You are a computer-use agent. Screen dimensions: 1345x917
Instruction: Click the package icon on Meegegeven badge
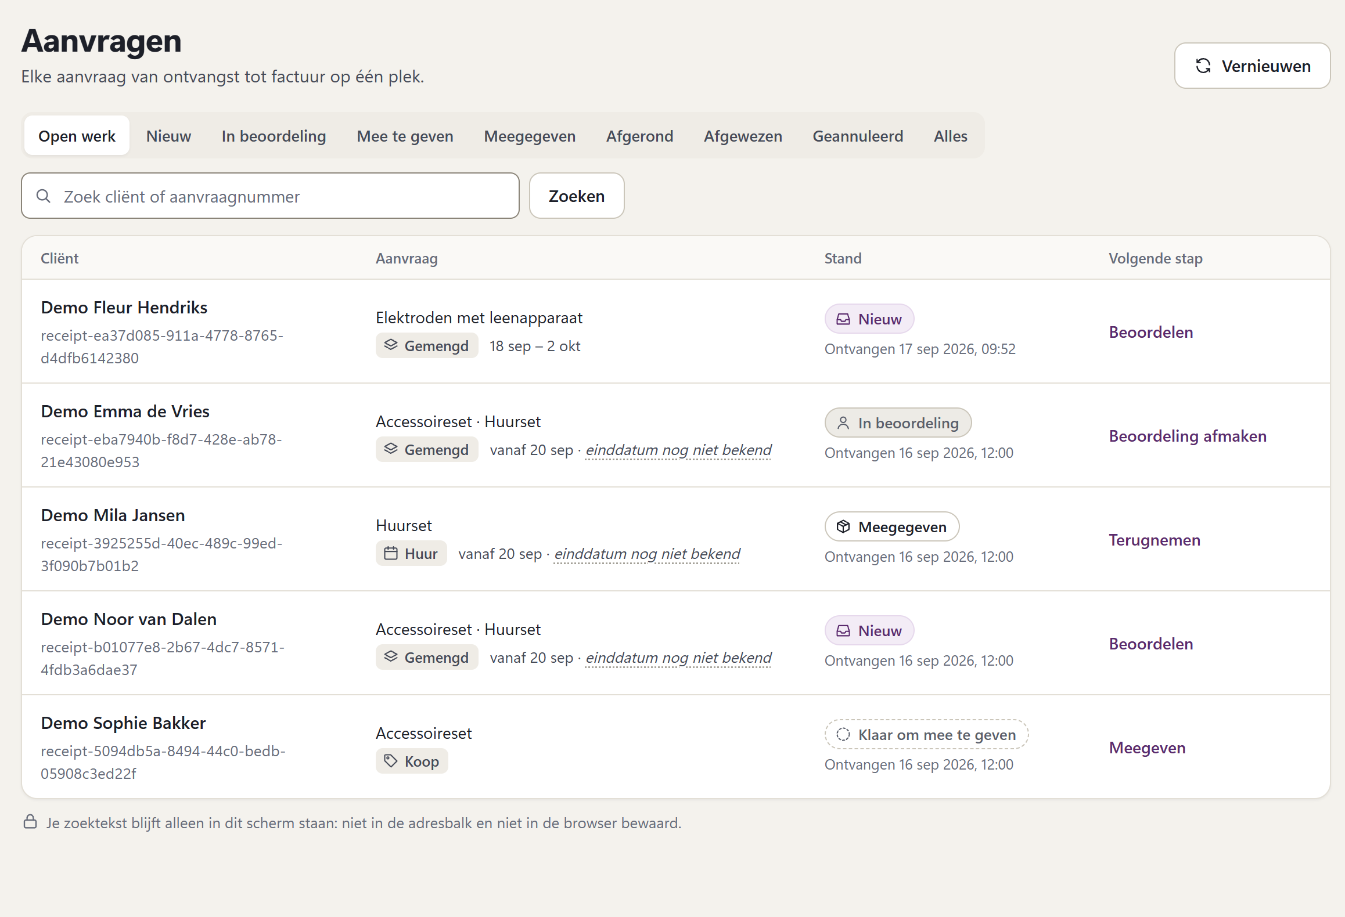[843, 527]
